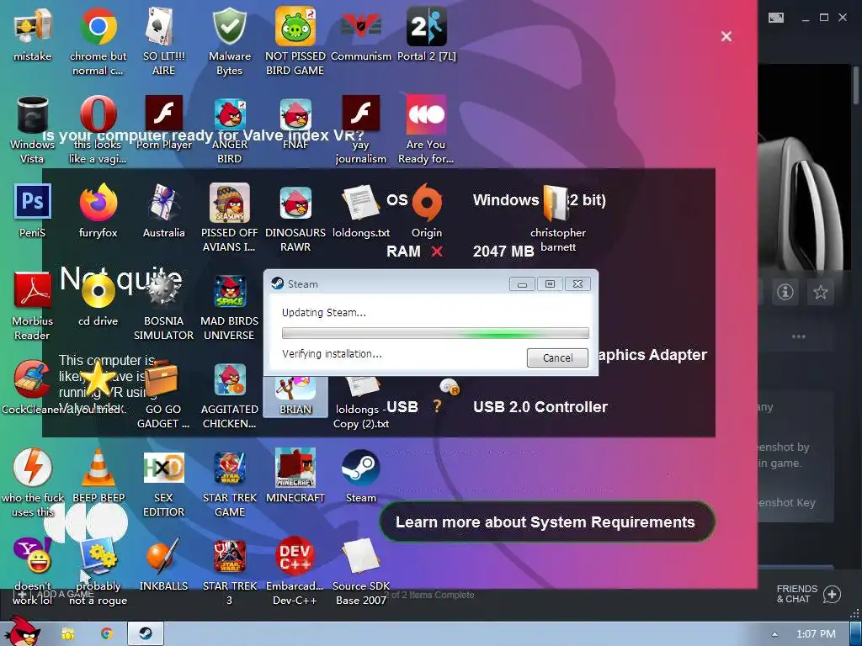Show hidden tray icons arrow

coord(774,634)
